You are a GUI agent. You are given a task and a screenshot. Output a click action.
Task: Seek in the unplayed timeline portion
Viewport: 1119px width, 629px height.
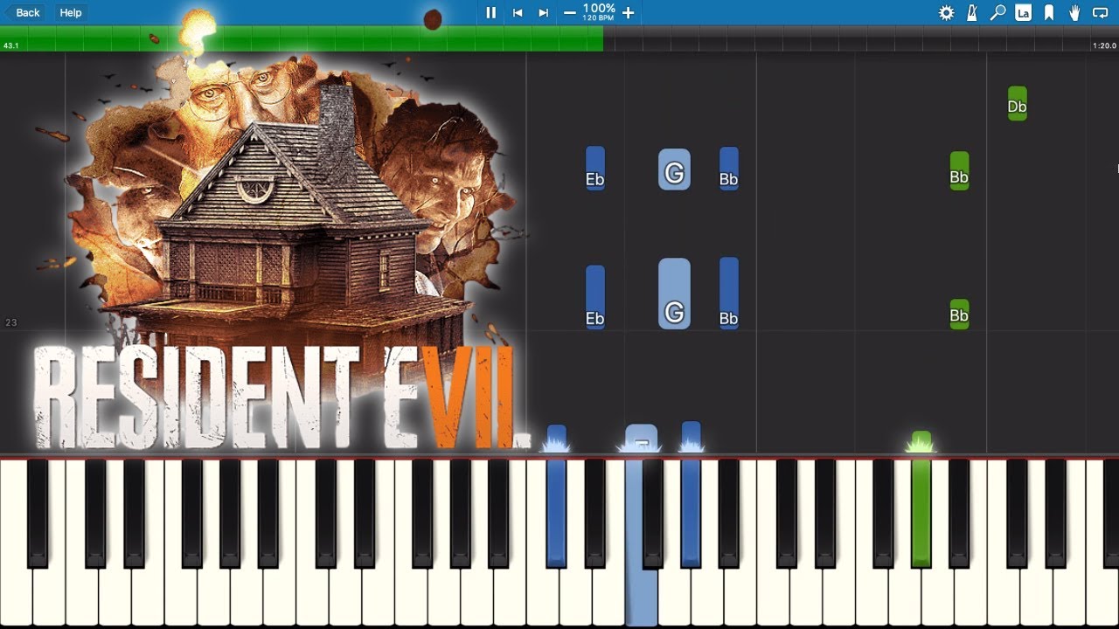pos(861,38)
